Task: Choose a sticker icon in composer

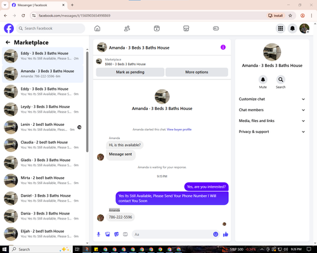Action: coord(117,234)
